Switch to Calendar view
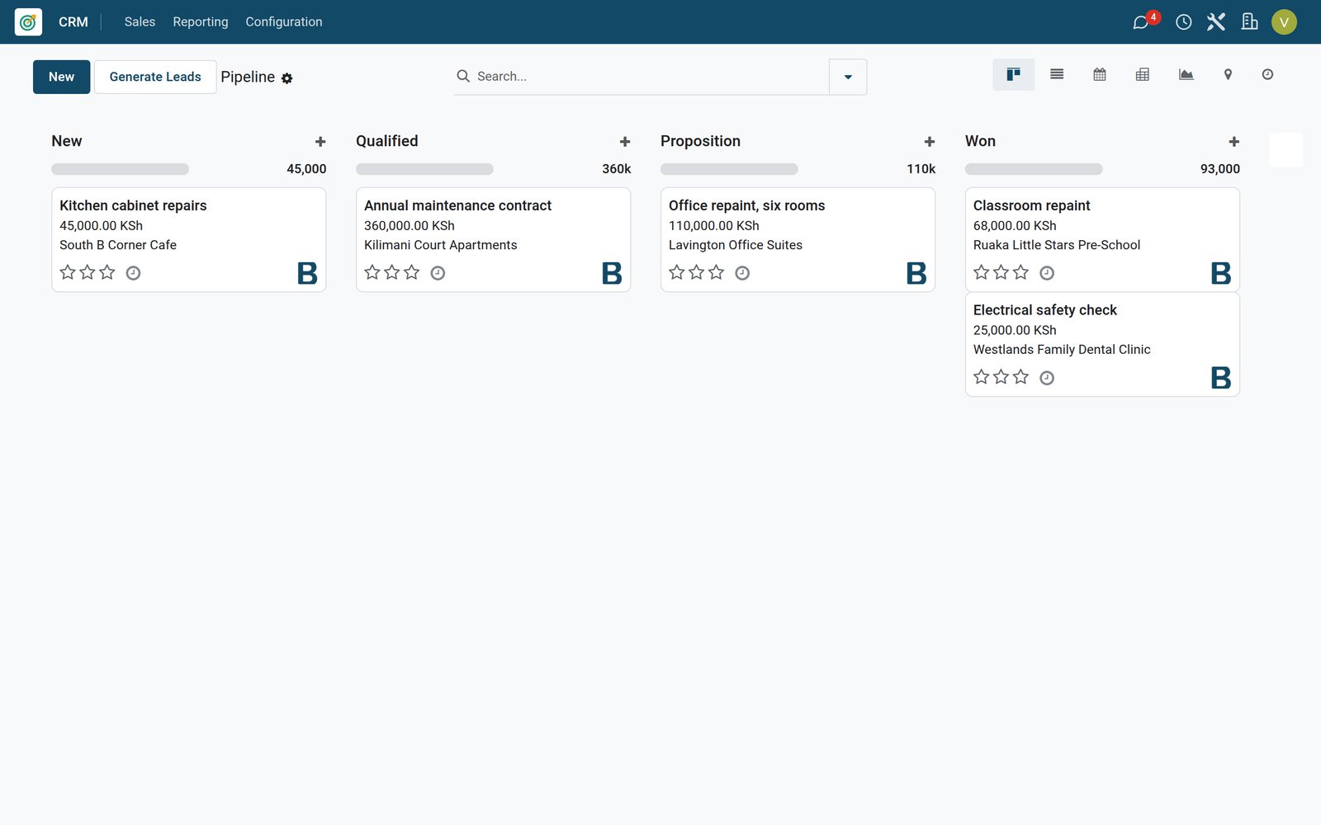 (x=1100, y=75)
